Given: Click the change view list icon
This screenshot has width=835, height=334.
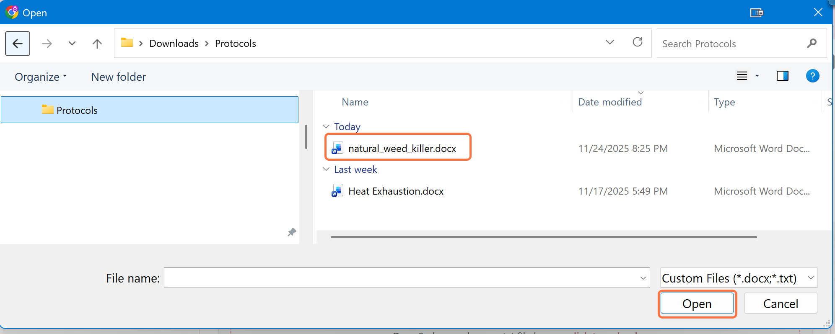Looking at the screenshot, I should 742,76.
